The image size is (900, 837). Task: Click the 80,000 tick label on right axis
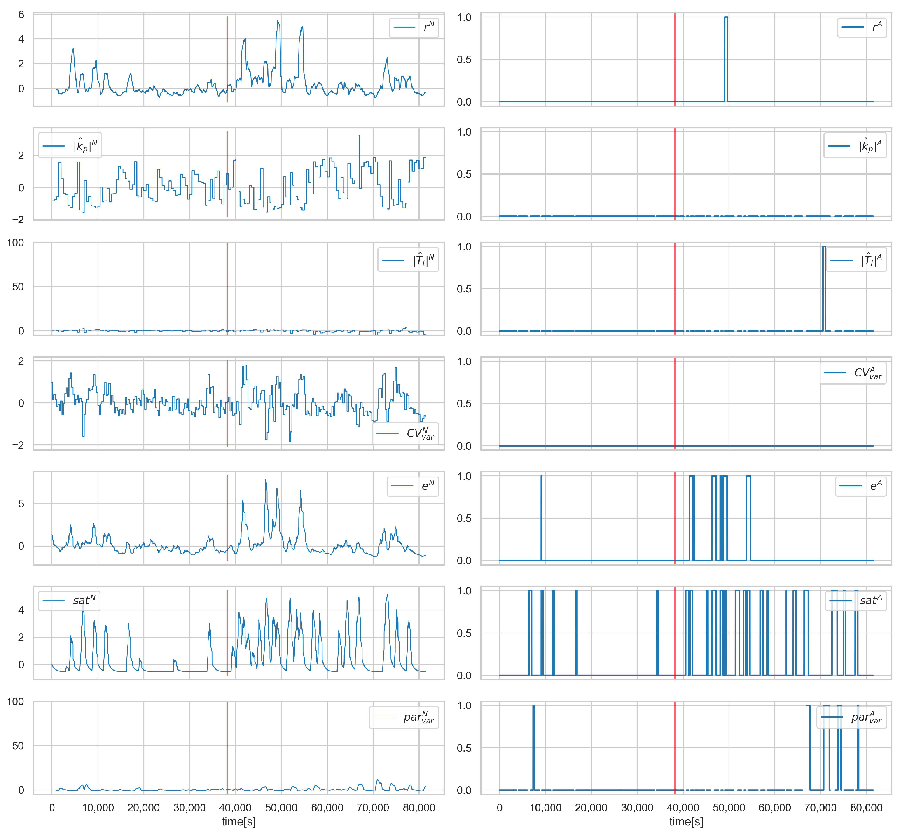pyautogui.click(x=867, y=808)
